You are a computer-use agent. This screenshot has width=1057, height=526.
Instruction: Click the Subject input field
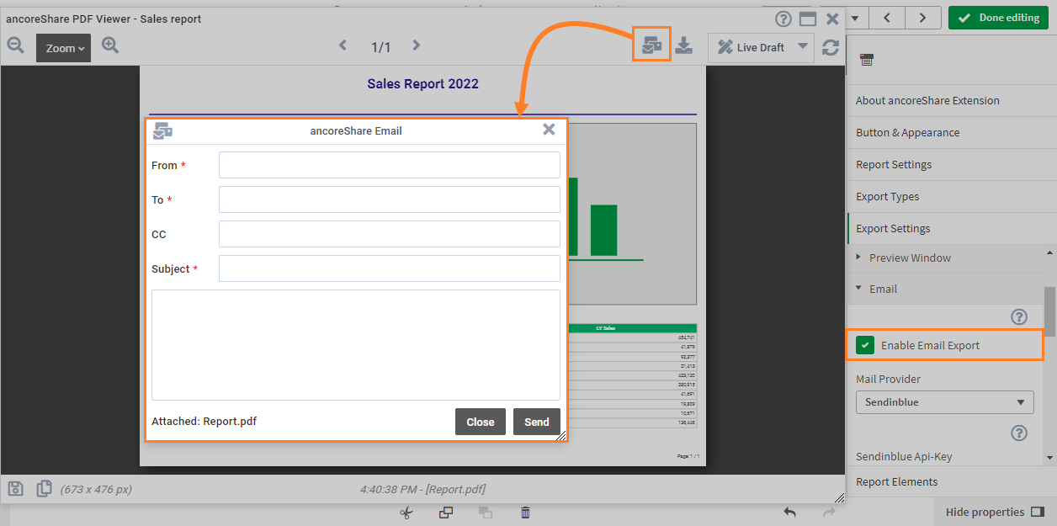coord(390,268)
